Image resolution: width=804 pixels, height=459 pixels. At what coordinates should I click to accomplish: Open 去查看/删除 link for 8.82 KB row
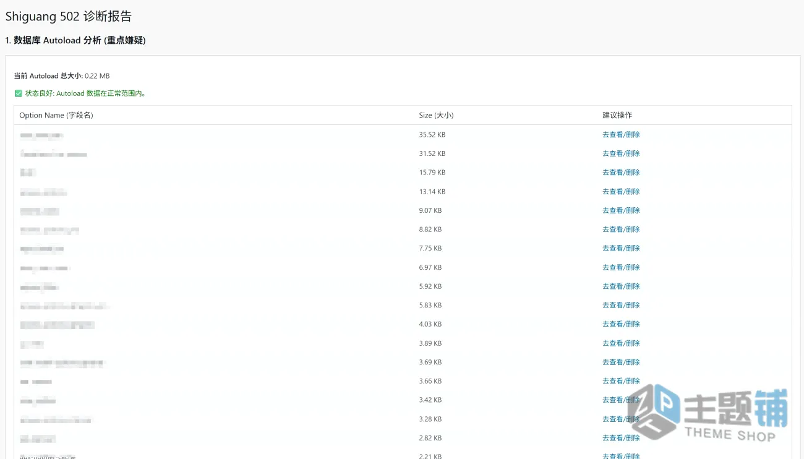click(x=621, y=229)
